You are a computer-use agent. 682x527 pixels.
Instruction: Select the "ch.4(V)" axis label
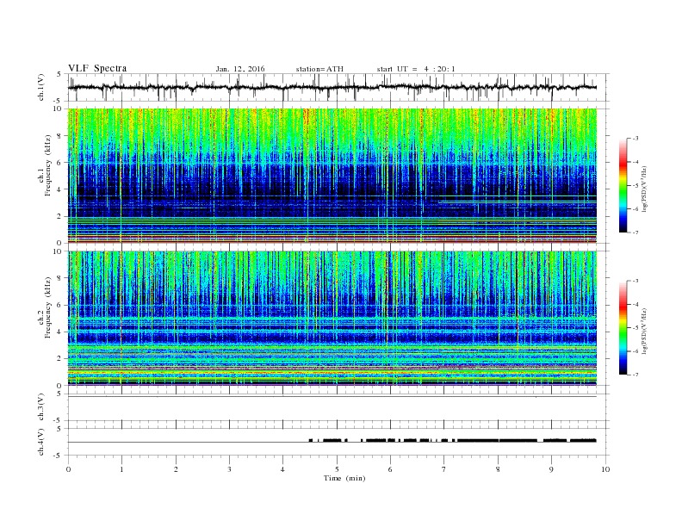click(x=41, y=442)
